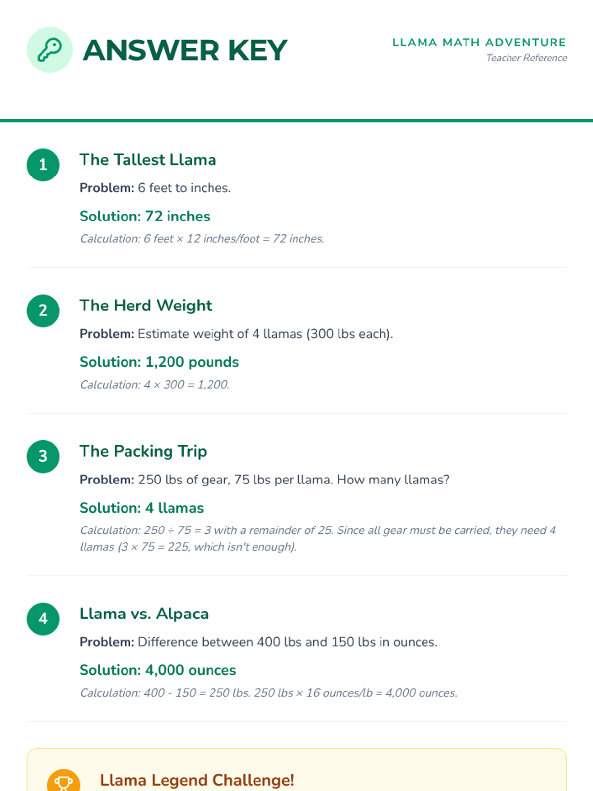This screenshot has width=593, height=791.
Task: Click the Solution: 72 inches answer
Action: coord(145,216)
